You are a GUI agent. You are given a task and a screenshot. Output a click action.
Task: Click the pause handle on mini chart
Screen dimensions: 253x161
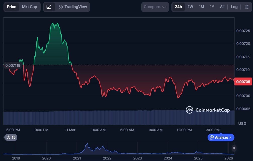point(234,148)
